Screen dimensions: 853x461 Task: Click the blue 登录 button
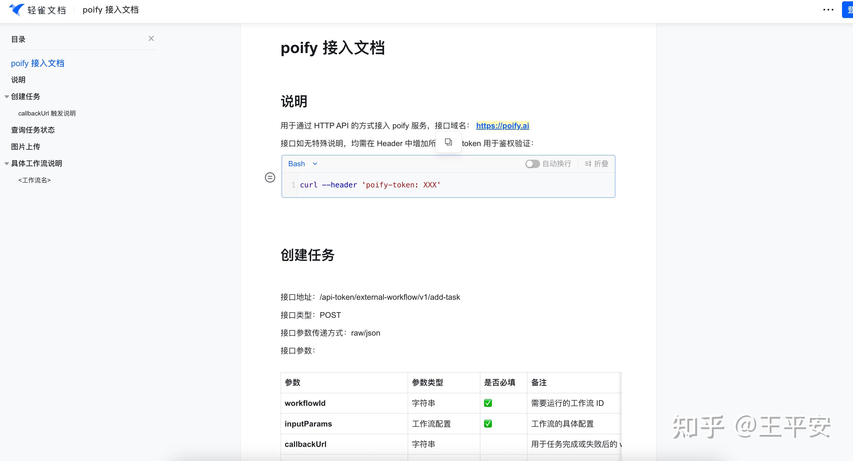(x=848, y=9)
